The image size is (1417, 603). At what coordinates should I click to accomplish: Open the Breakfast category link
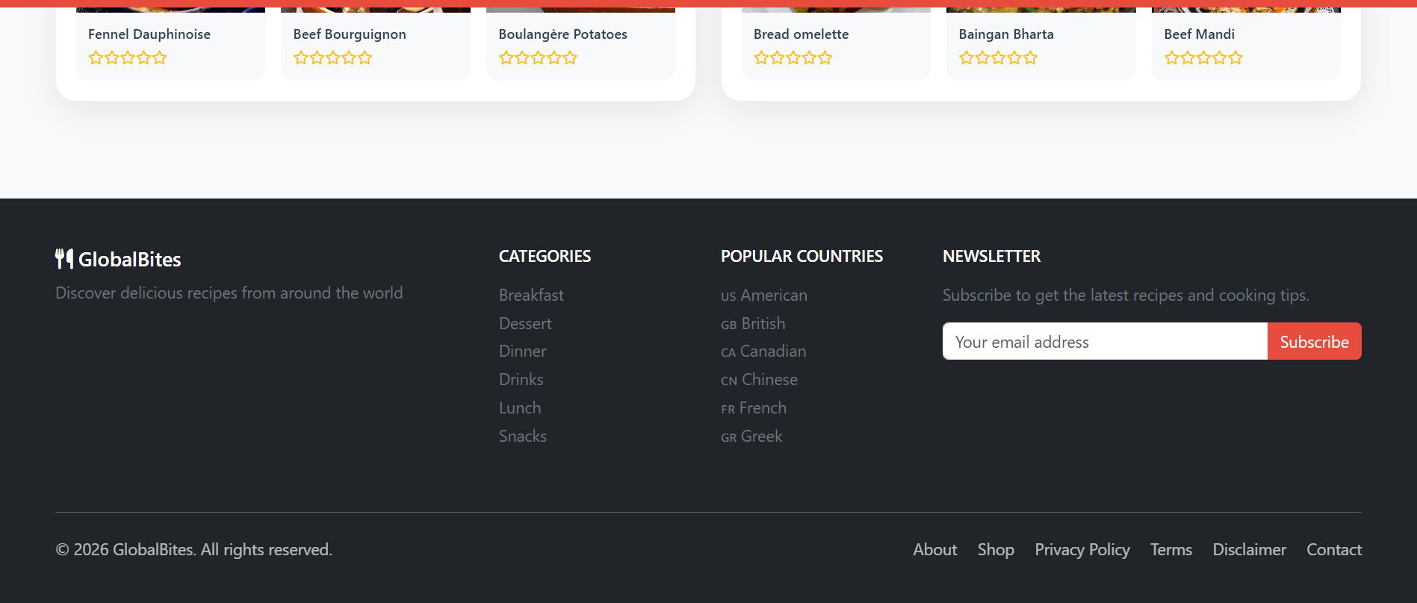pyautogui.click(x=531, y=296)
